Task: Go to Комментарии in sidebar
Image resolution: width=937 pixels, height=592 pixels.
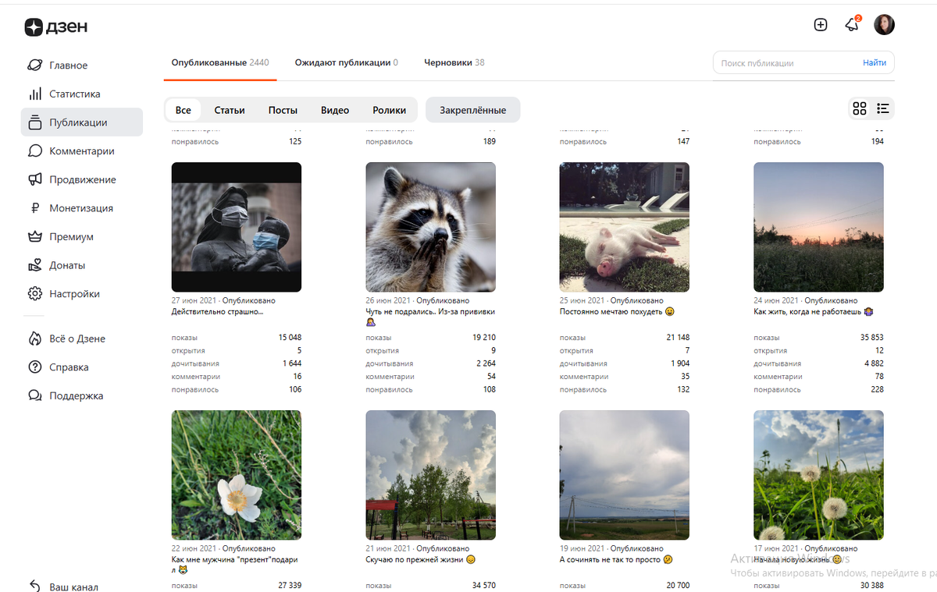Action: click(x=82, y=151)
